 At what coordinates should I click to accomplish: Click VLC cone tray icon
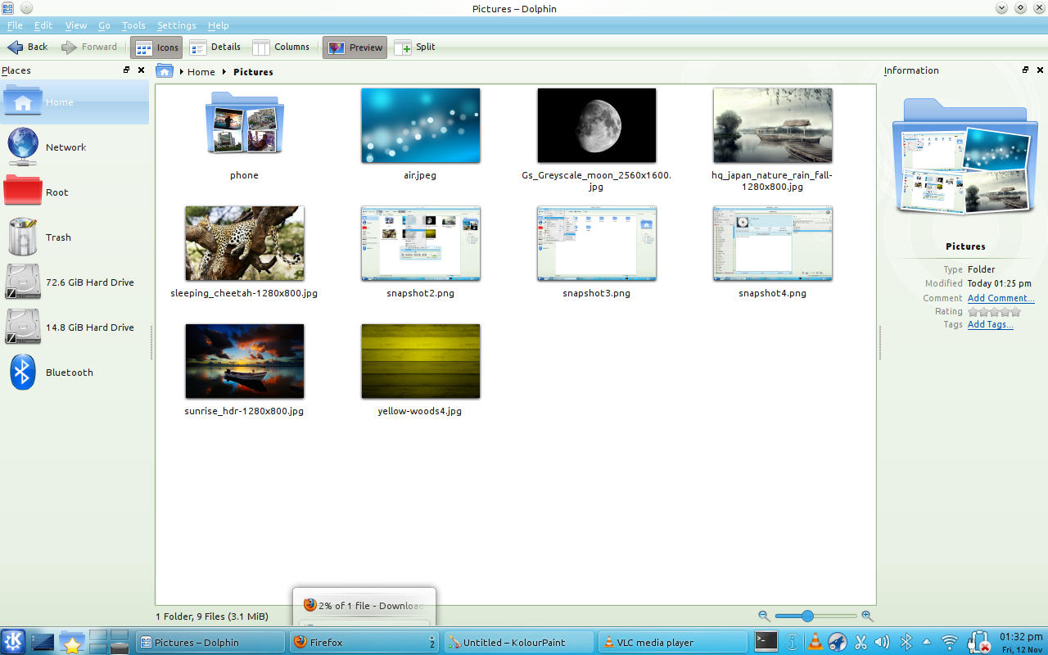(815, 642)
